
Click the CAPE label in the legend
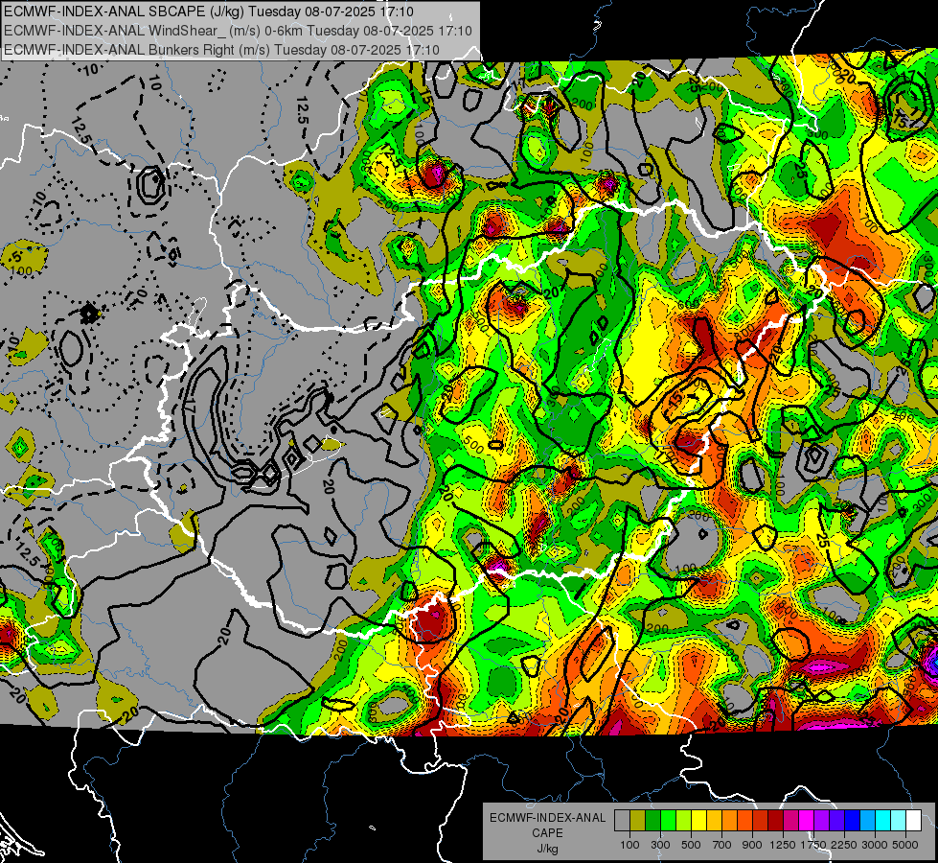pyautogui.click(x=547, y=833)
